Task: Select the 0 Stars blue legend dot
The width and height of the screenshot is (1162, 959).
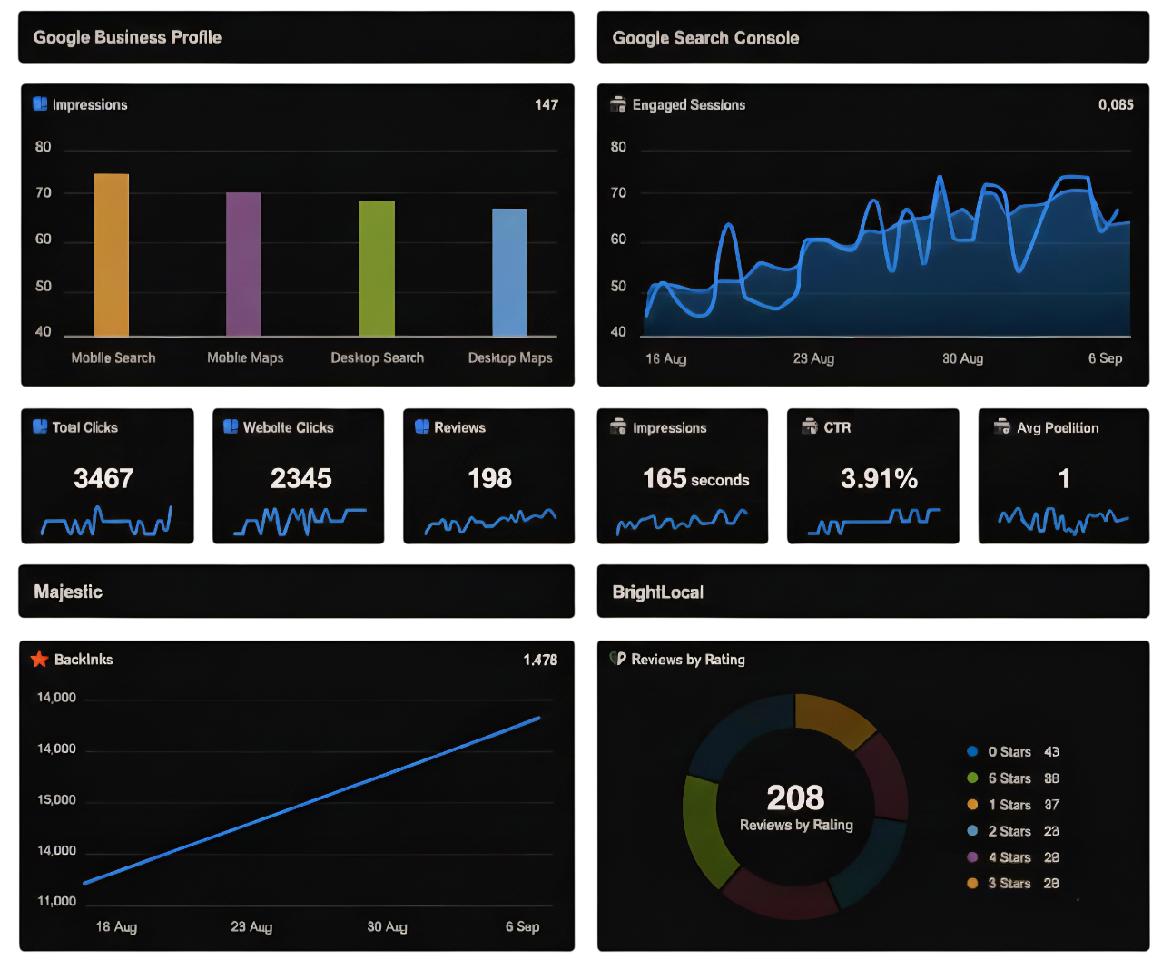Action: [x=972, y=751]
